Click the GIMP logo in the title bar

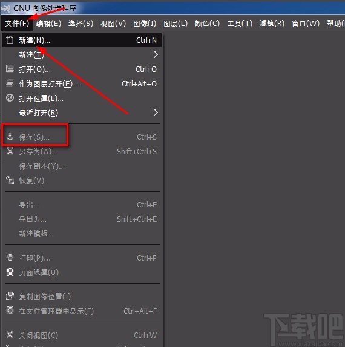pos(5,8)
